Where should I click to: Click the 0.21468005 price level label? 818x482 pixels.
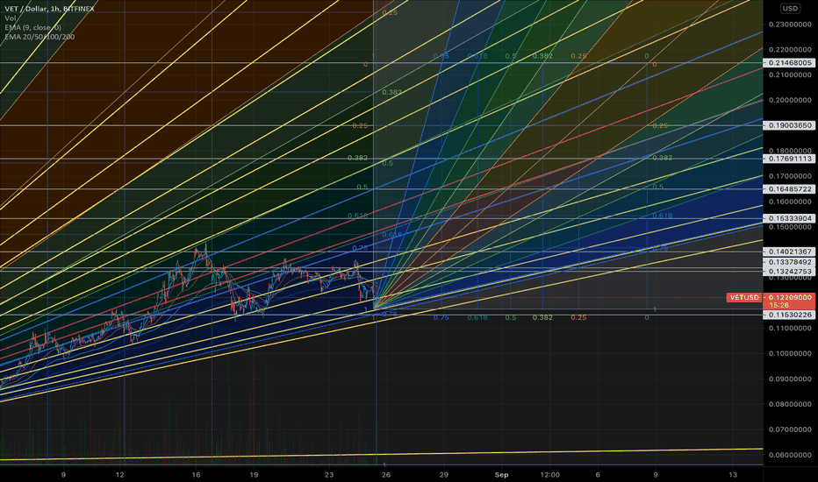(790, 62)
